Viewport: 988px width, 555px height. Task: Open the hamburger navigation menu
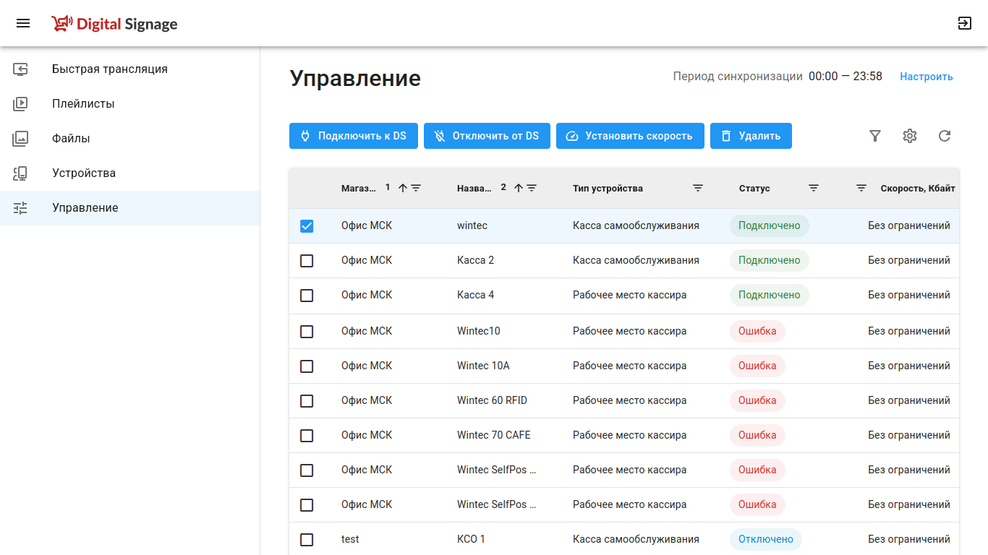23,24
